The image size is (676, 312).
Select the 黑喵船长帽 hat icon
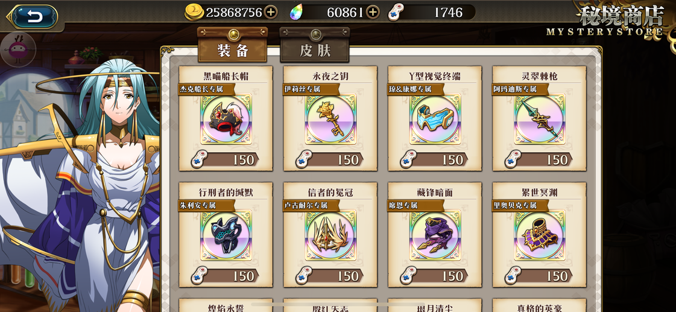(x=226, y=119)
